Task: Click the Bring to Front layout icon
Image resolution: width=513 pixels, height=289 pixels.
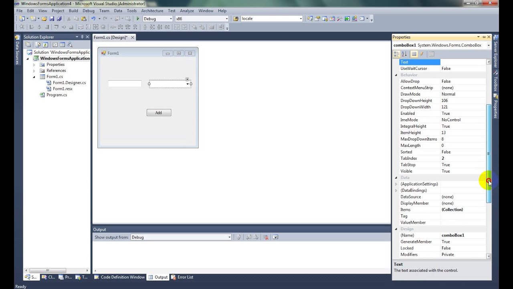Action: coord(194,27)
